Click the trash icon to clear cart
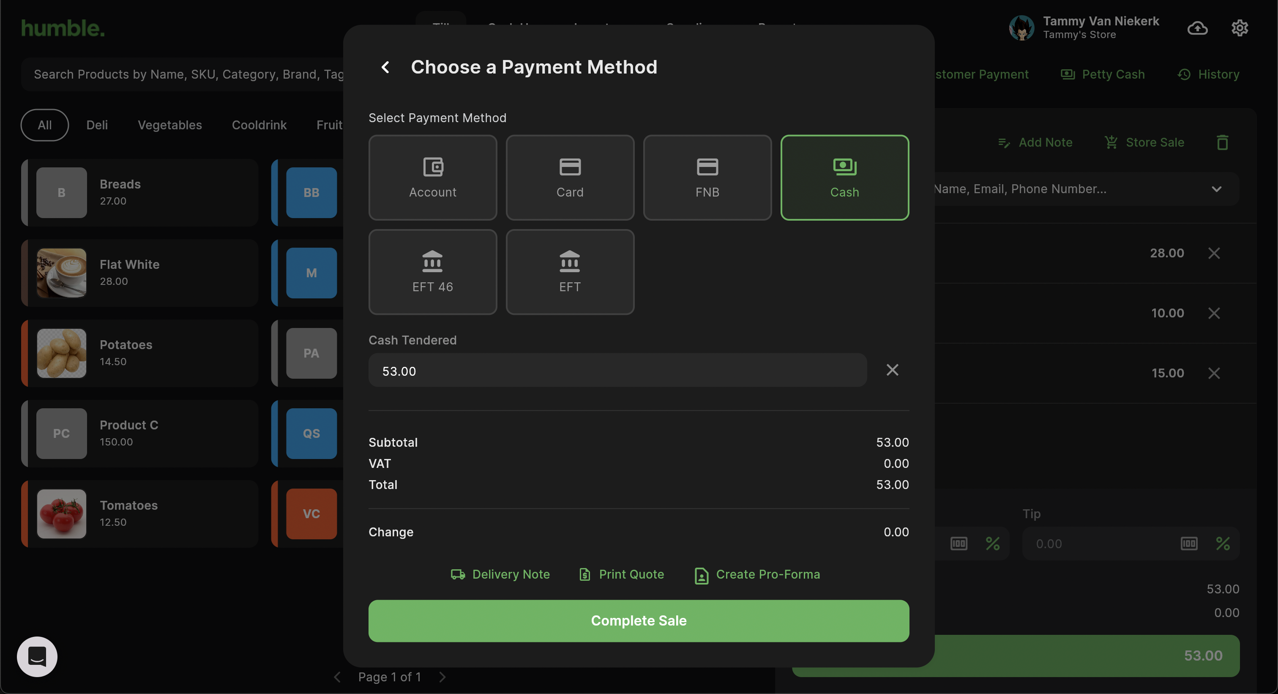 pyautogui.click(x=1223, y=143)
